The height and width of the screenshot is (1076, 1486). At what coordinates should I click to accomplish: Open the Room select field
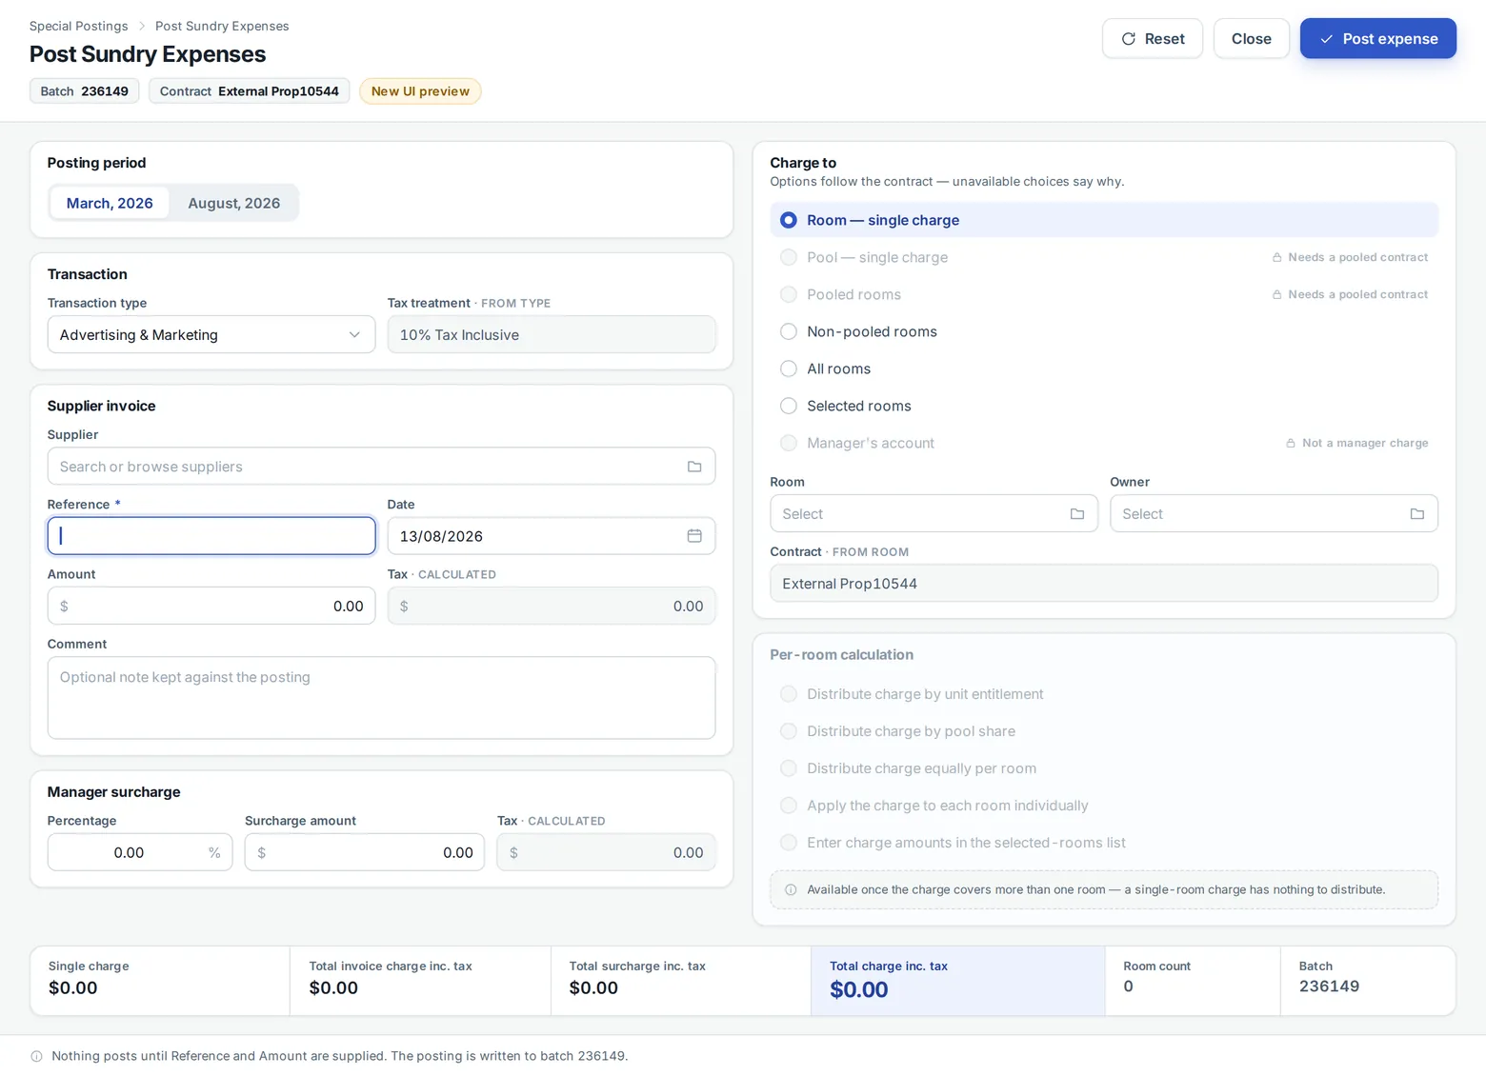[x=934, y=514]
